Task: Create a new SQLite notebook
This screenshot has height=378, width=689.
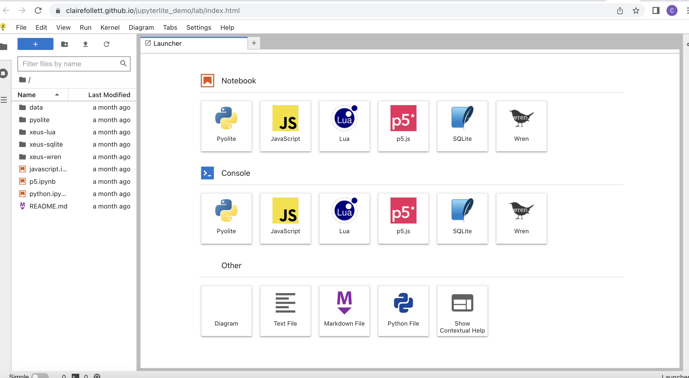Action: click(462, 126)
